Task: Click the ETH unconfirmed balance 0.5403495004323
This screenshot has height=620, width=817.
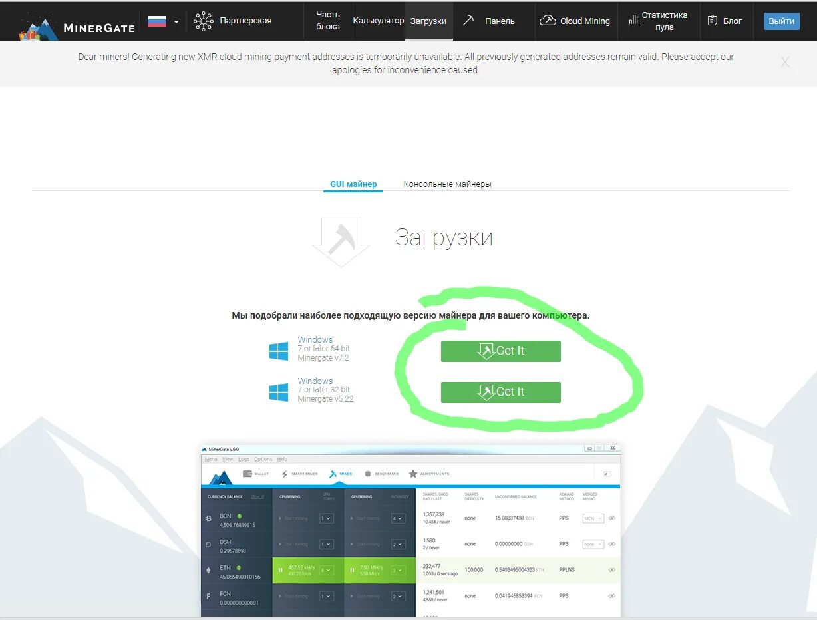Action: pos(514,570)
